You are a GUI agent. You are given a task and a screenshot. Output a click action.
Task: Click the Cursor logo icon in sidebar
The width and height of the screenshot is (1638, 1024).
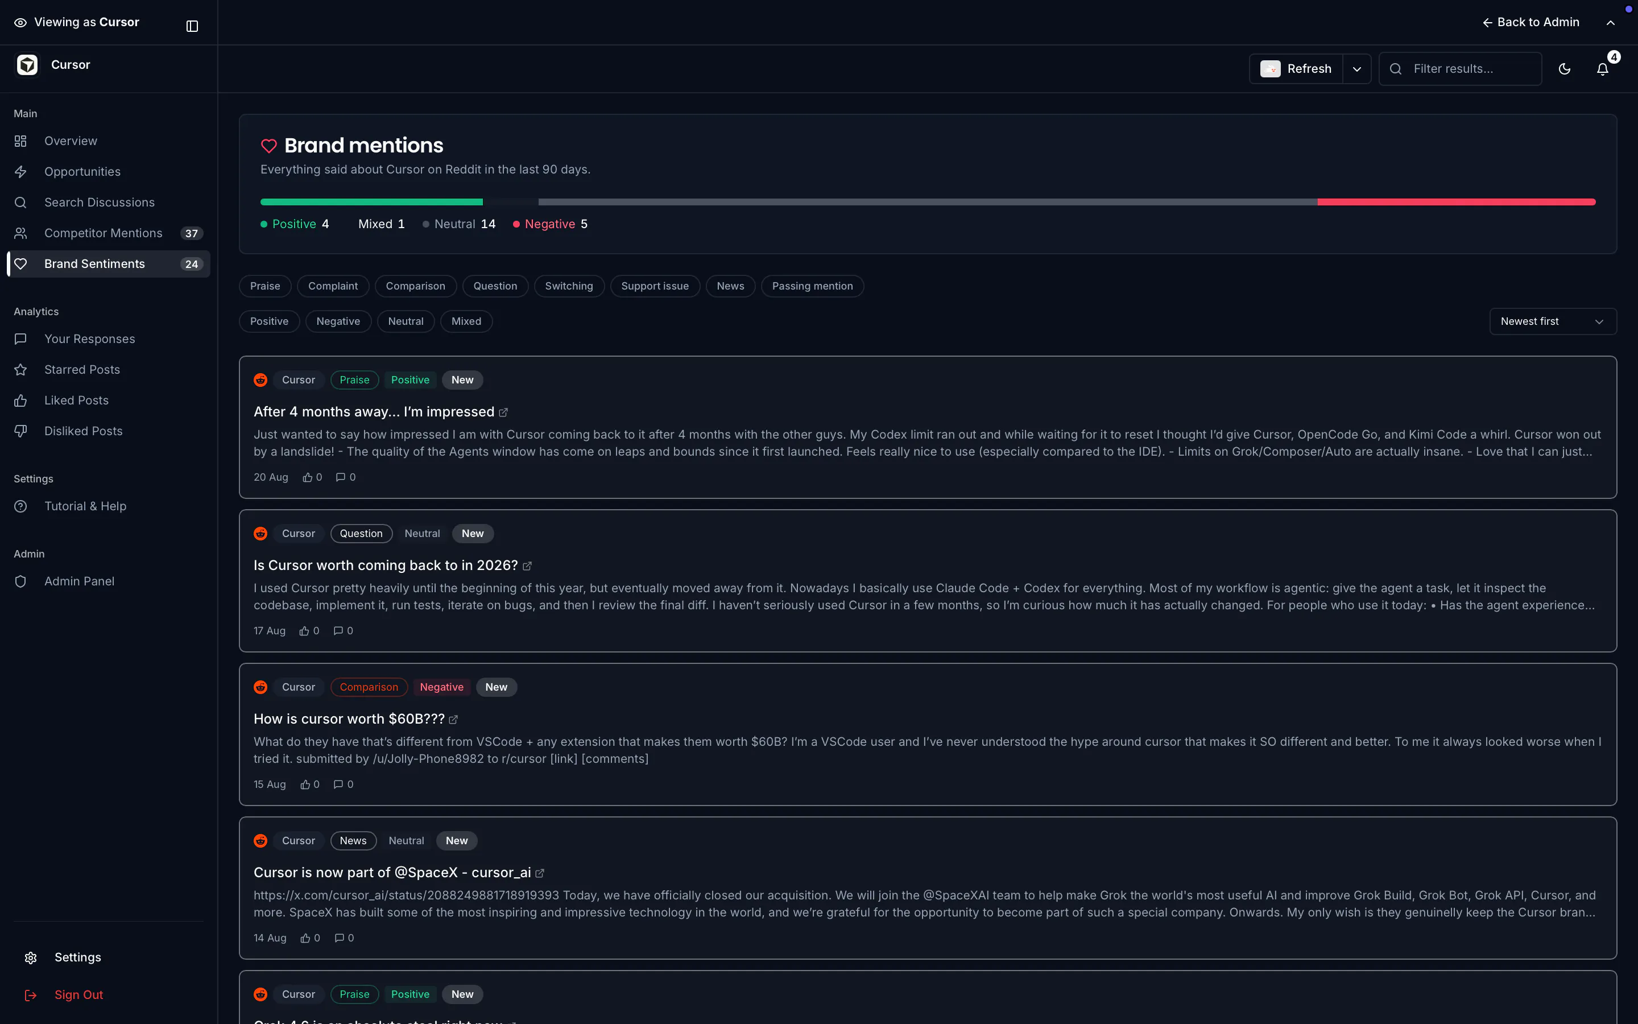pos(27,65)
